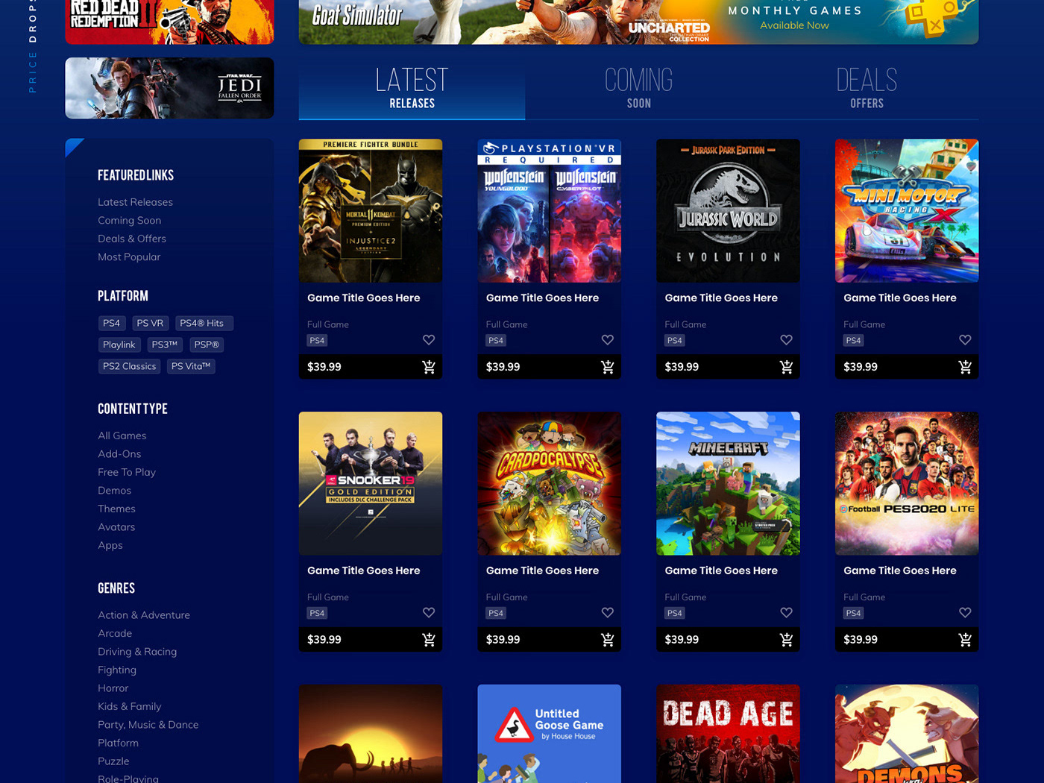Image resolution: width=1044 pixels, height=783 pixels.
Task: Open PES 2020 Lite cover art
Action: (907, 483)
